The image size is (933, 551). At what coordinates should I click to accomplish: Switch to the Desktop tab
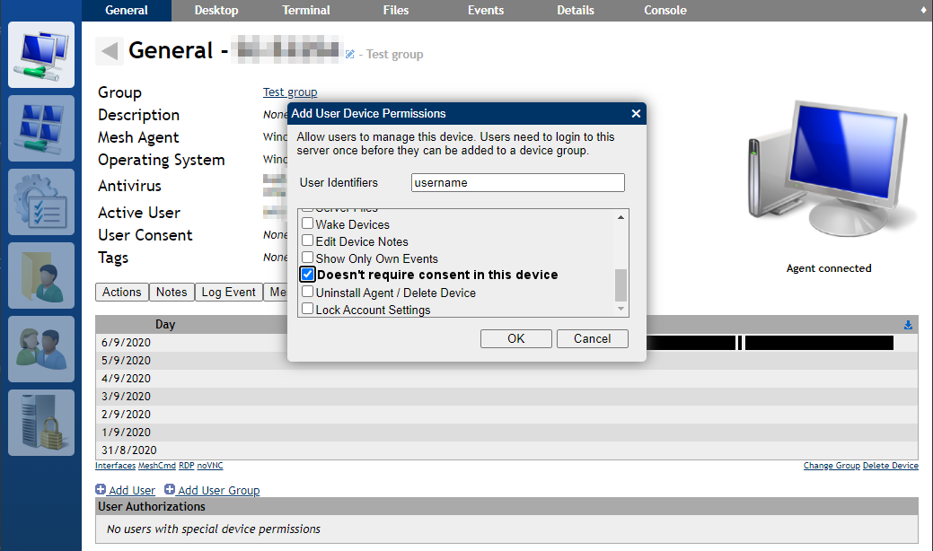coord(216,11)
